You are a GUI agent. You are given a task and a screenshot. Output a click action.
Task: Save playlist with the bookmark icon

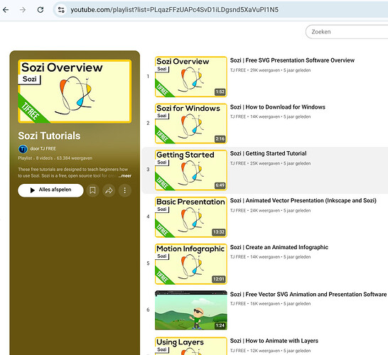(92, 190)
